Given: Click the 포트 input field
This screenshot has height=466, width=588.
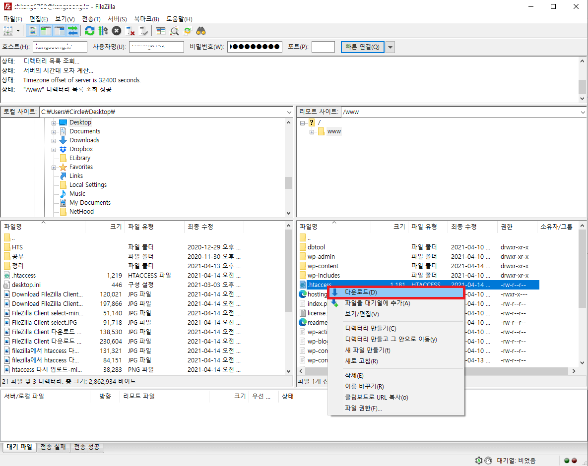Looking at the screenshot, I should [x=323, y=47].
